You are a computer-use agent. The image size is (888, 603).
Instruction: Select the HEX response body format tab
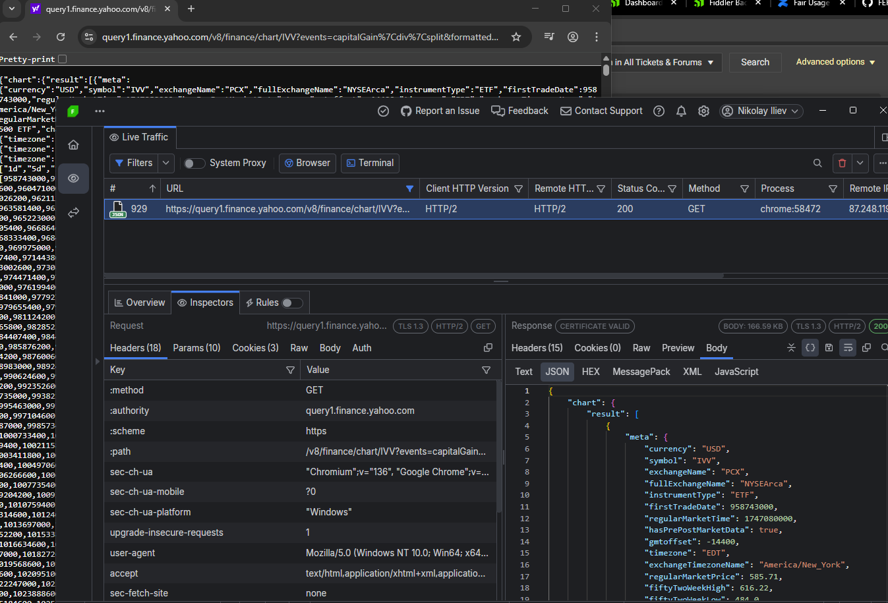pyautogui.click(x=591, y=372)
